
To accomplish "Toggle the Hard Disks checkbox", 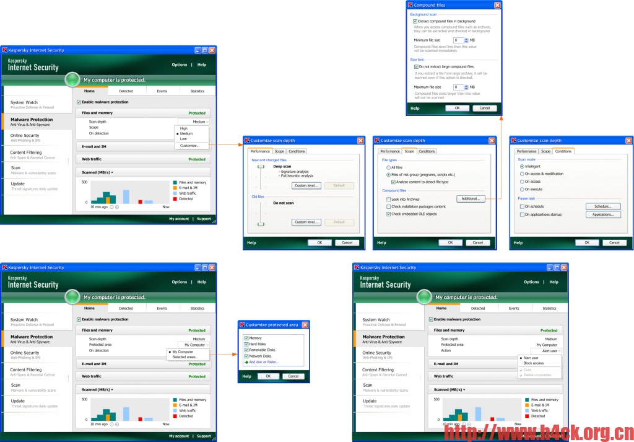I will 246,344.
